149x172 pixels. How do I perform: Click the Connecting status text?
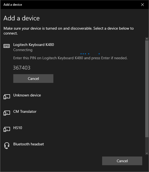[x=23, y=50]
